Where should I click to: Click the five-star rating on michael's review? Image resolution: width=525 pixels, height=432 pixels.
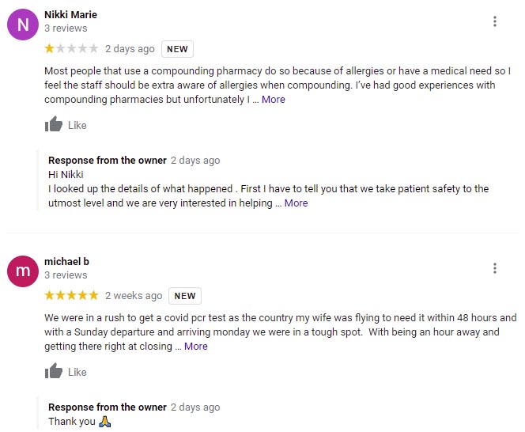point(71,296)
